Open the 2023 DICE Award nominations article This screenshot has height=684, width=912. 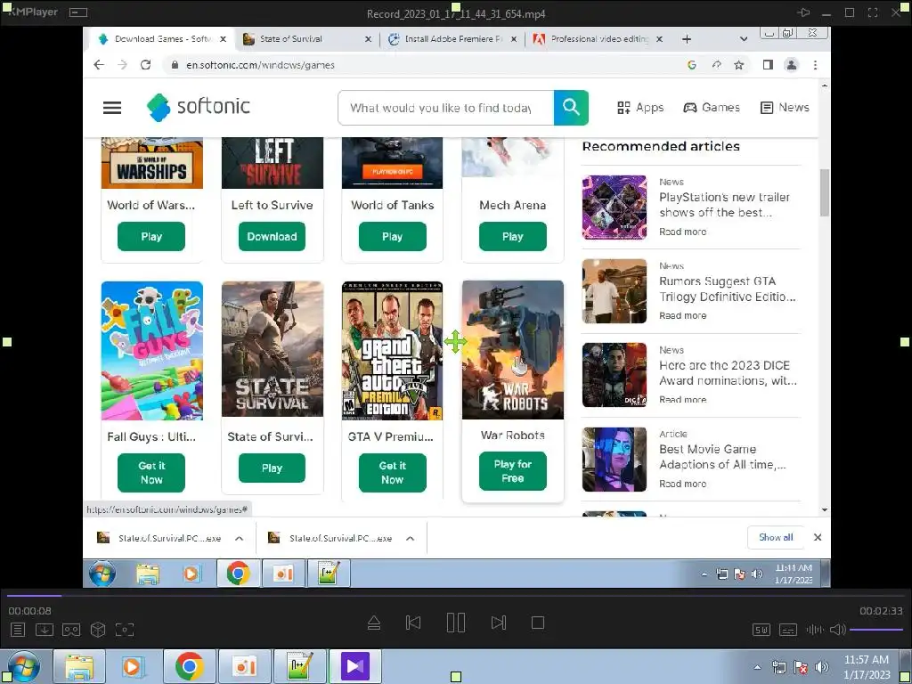point(728,373)
